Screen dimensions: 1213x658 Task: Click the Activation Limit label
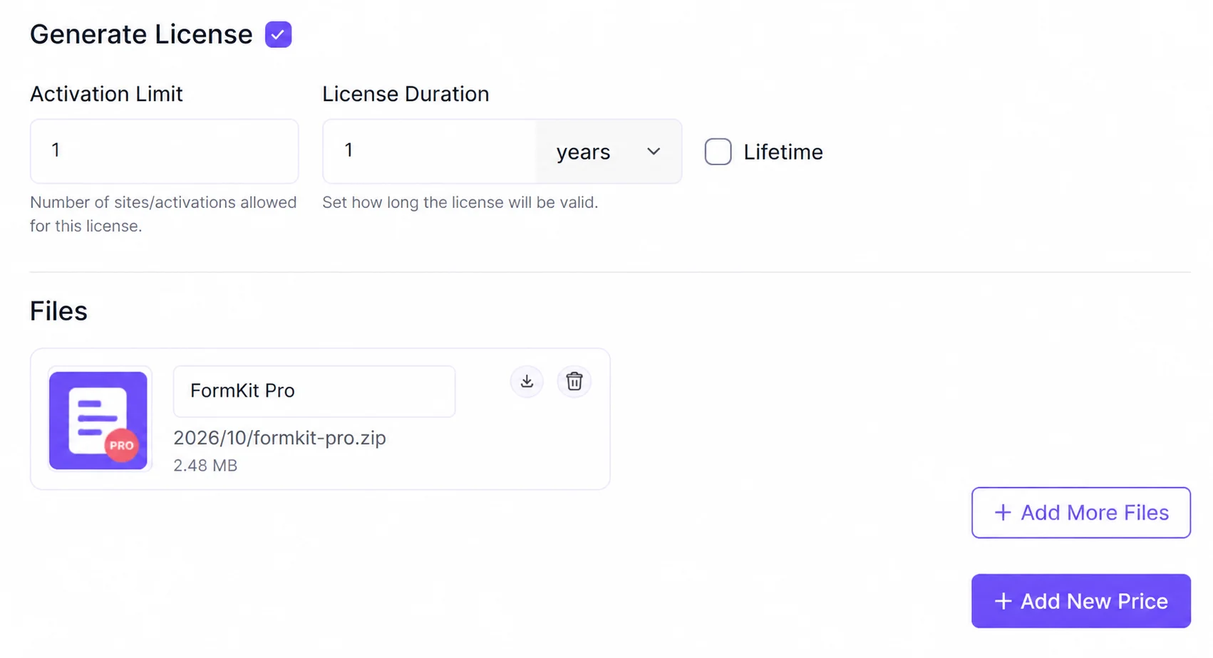tap(106, 94)
